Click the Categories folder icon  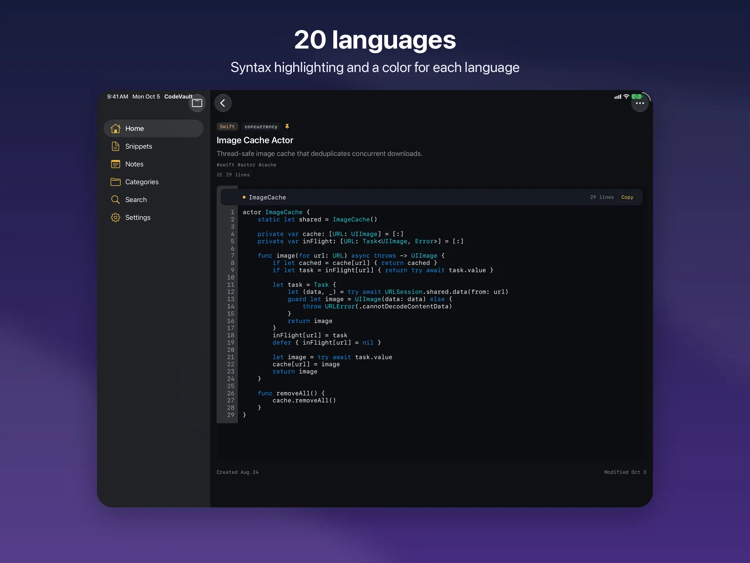(115, 182)
